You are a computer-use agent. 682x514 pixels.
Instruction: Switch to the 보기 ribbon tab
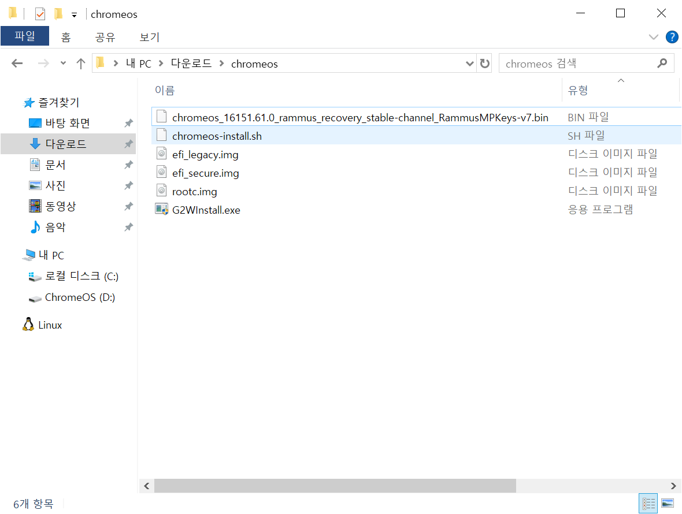(x=150, y=37)
